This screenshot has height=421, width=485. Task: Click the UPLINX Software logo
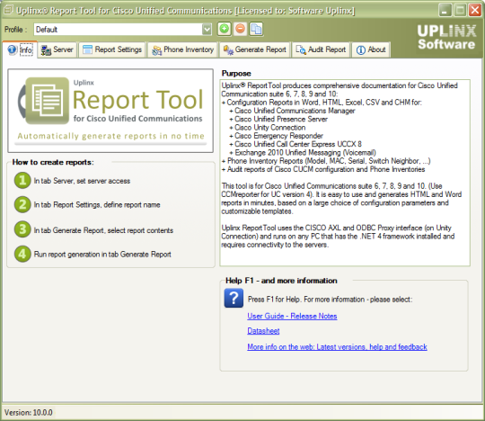tap(446, 37)
